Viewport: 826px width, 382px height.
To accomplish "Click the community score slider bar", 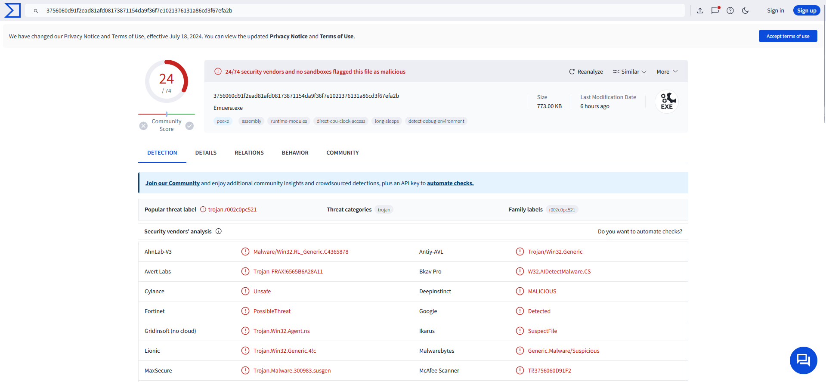I will [167, 114].
